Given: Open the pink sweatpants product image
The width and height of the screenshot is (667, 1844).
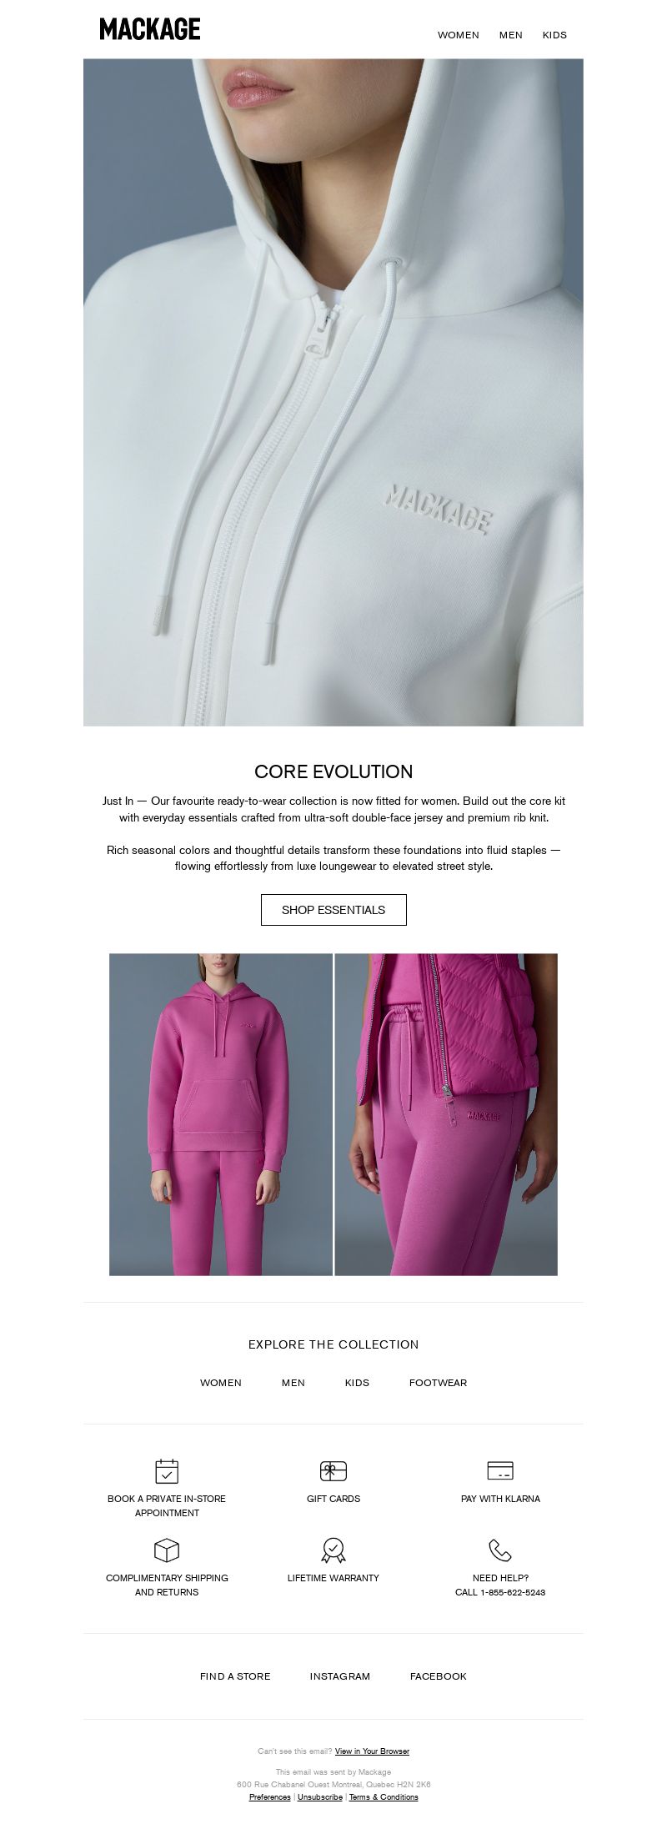Looking at the screenshot, I should click(446, 1114).
